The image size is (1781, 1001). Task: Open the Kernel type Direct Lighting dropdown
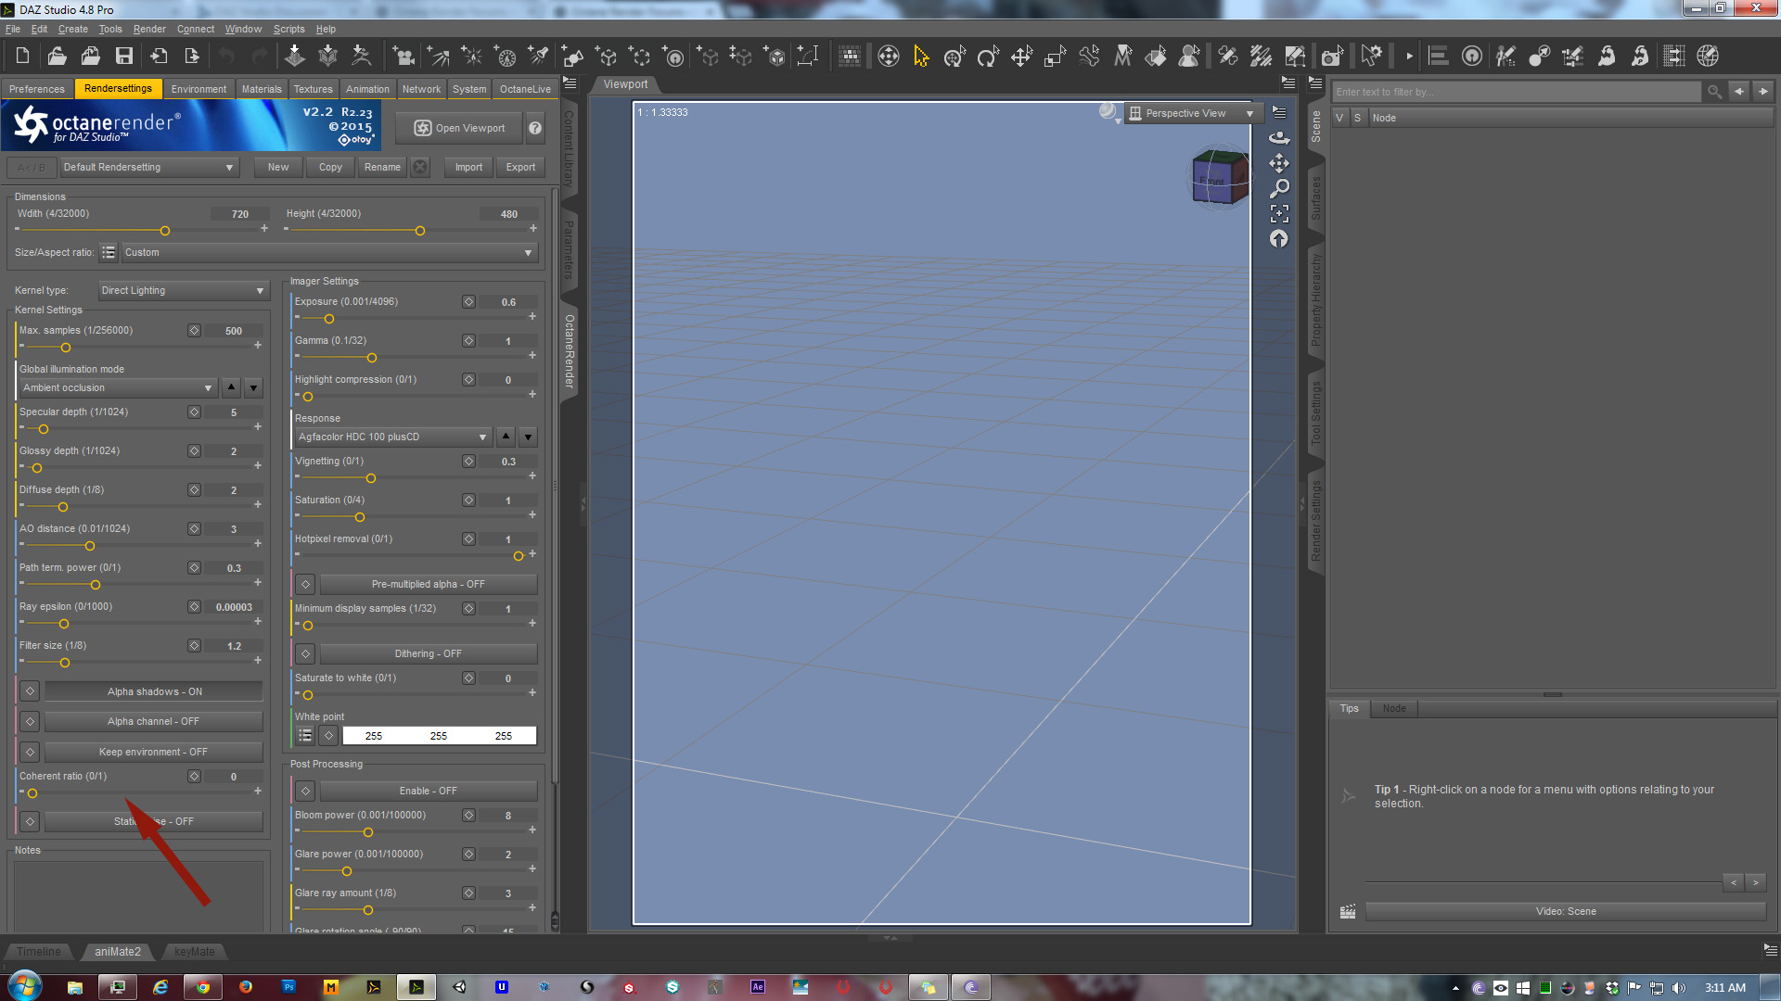pos(182,290)
